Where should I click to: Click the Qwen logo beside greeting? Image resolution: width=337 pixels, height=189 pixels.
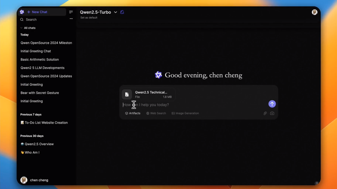[159, 75]
